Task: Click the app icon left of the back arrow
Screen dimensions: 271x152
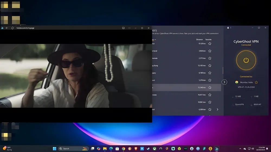Action: (2, 28)
